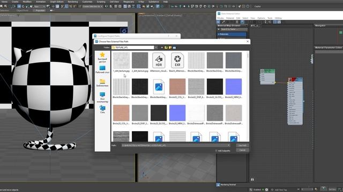
Task: Click pick material from object eyedropper icon
Action: 223,22
